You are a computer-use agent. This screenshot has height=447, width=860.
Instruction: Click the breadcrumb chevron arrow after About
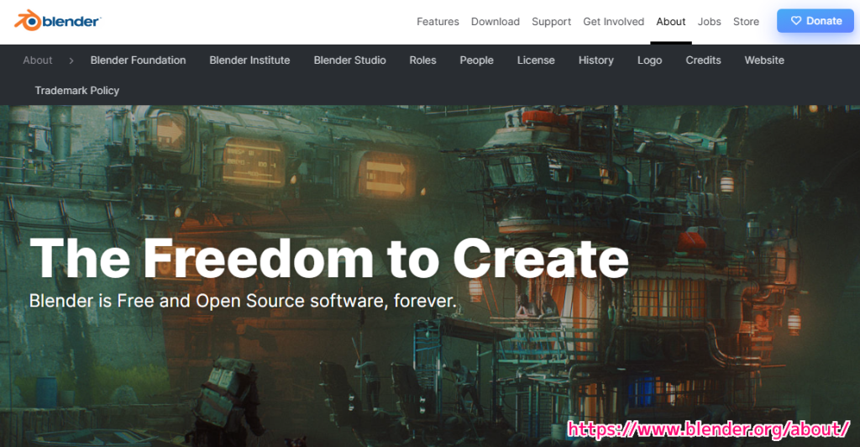[71, 60]
